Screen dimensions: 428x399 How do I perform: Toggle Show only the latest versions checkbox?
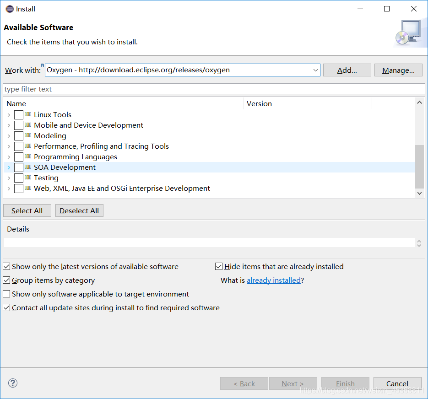(x=6, y=266)
